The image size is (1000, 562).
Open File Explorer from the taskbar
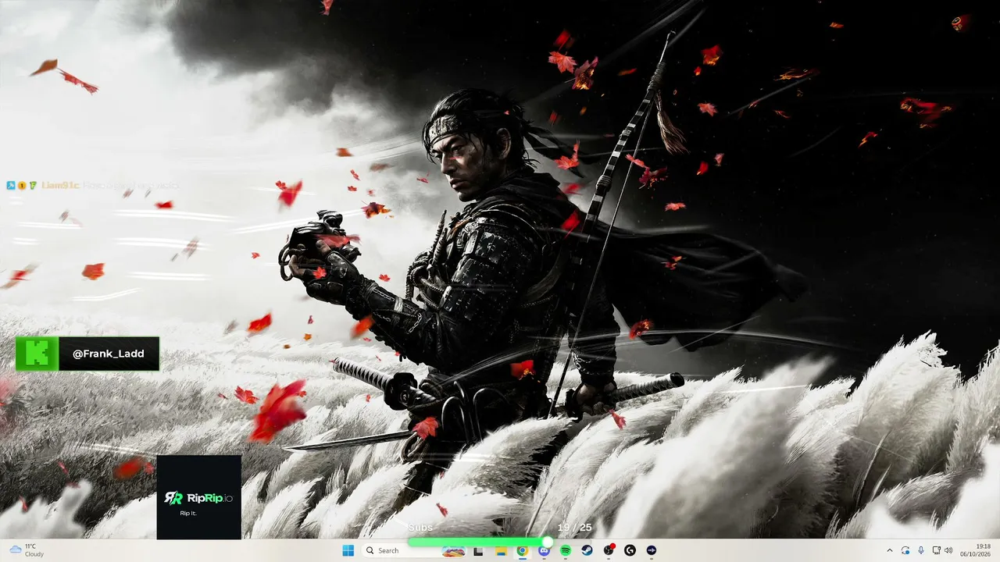tap(500, 550)
